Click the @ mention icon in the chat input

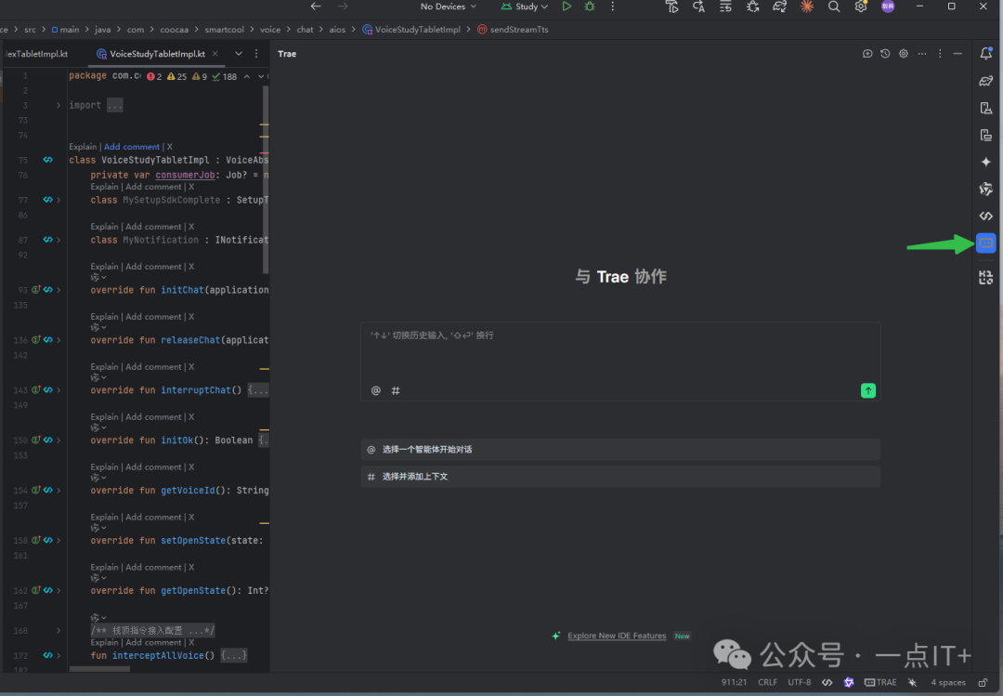(375, 390)
